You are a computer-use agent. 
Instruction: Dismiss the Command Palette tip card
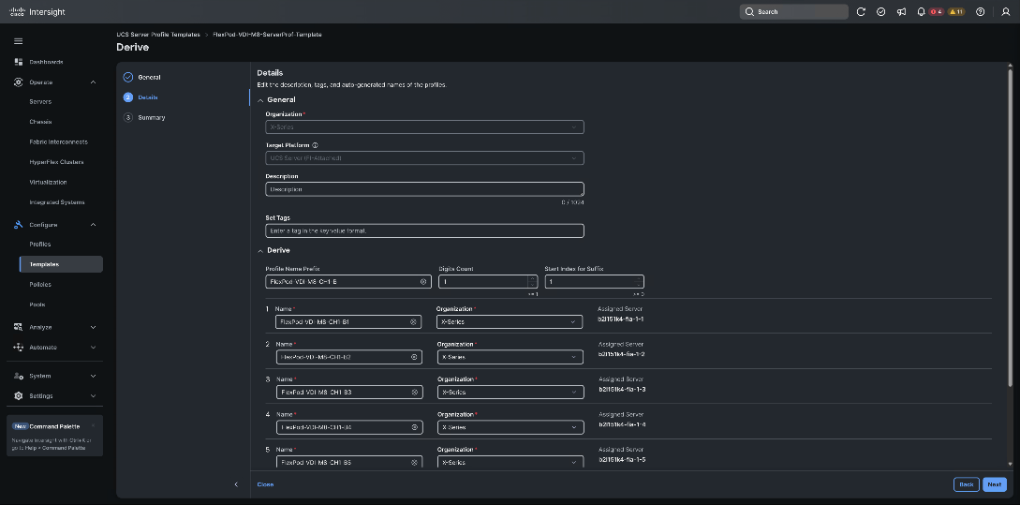pos(93,426)
